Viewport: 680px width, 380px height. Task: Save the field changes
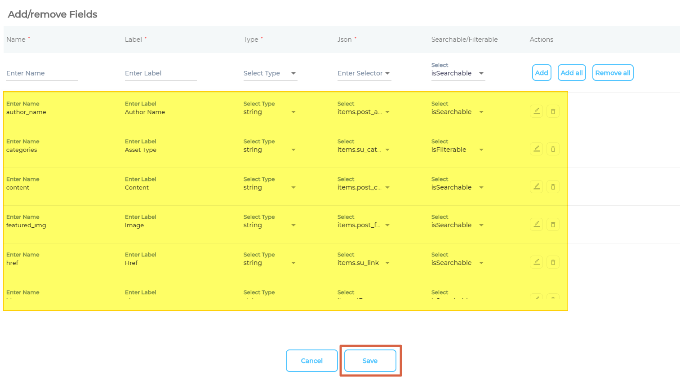tap(370, 361)
